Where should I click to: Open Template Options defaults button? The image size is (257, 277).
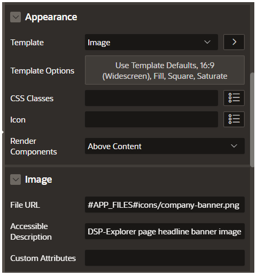point(165,70)
